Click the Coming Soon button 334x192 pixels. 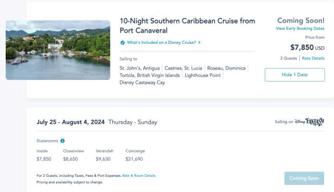(304, 178)
